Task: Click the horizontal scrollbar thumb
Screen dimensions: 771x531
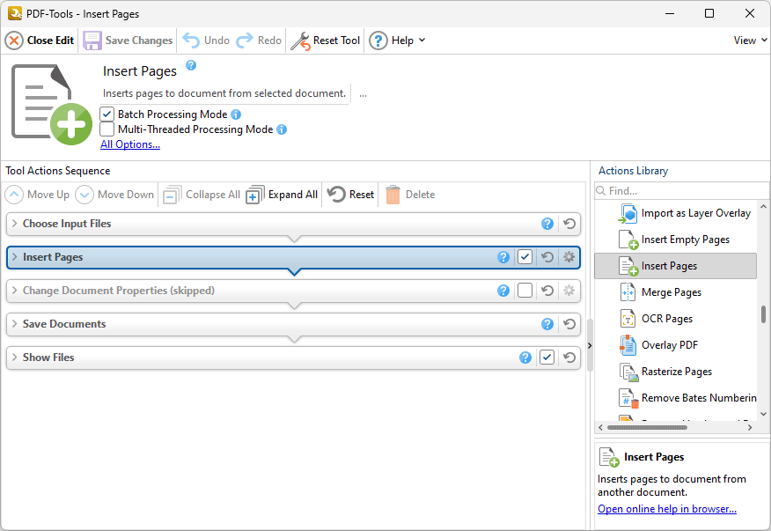Action: click(x=647, y=428)
